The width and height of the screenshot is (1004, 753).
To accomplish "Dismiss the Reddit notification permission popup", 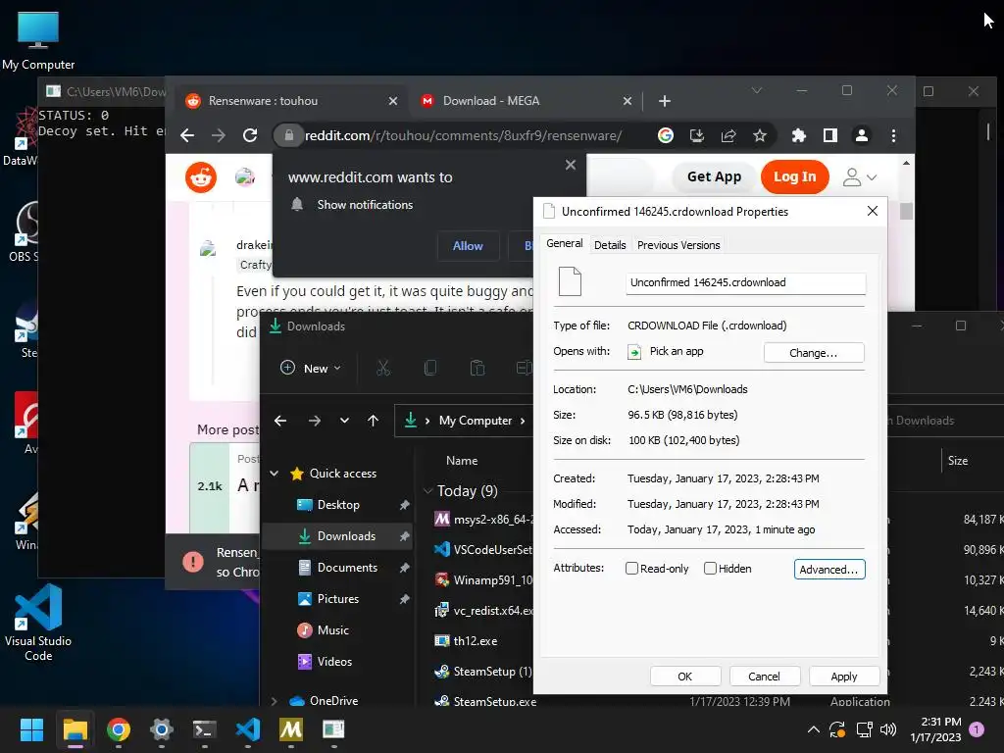I will point(570,165).
